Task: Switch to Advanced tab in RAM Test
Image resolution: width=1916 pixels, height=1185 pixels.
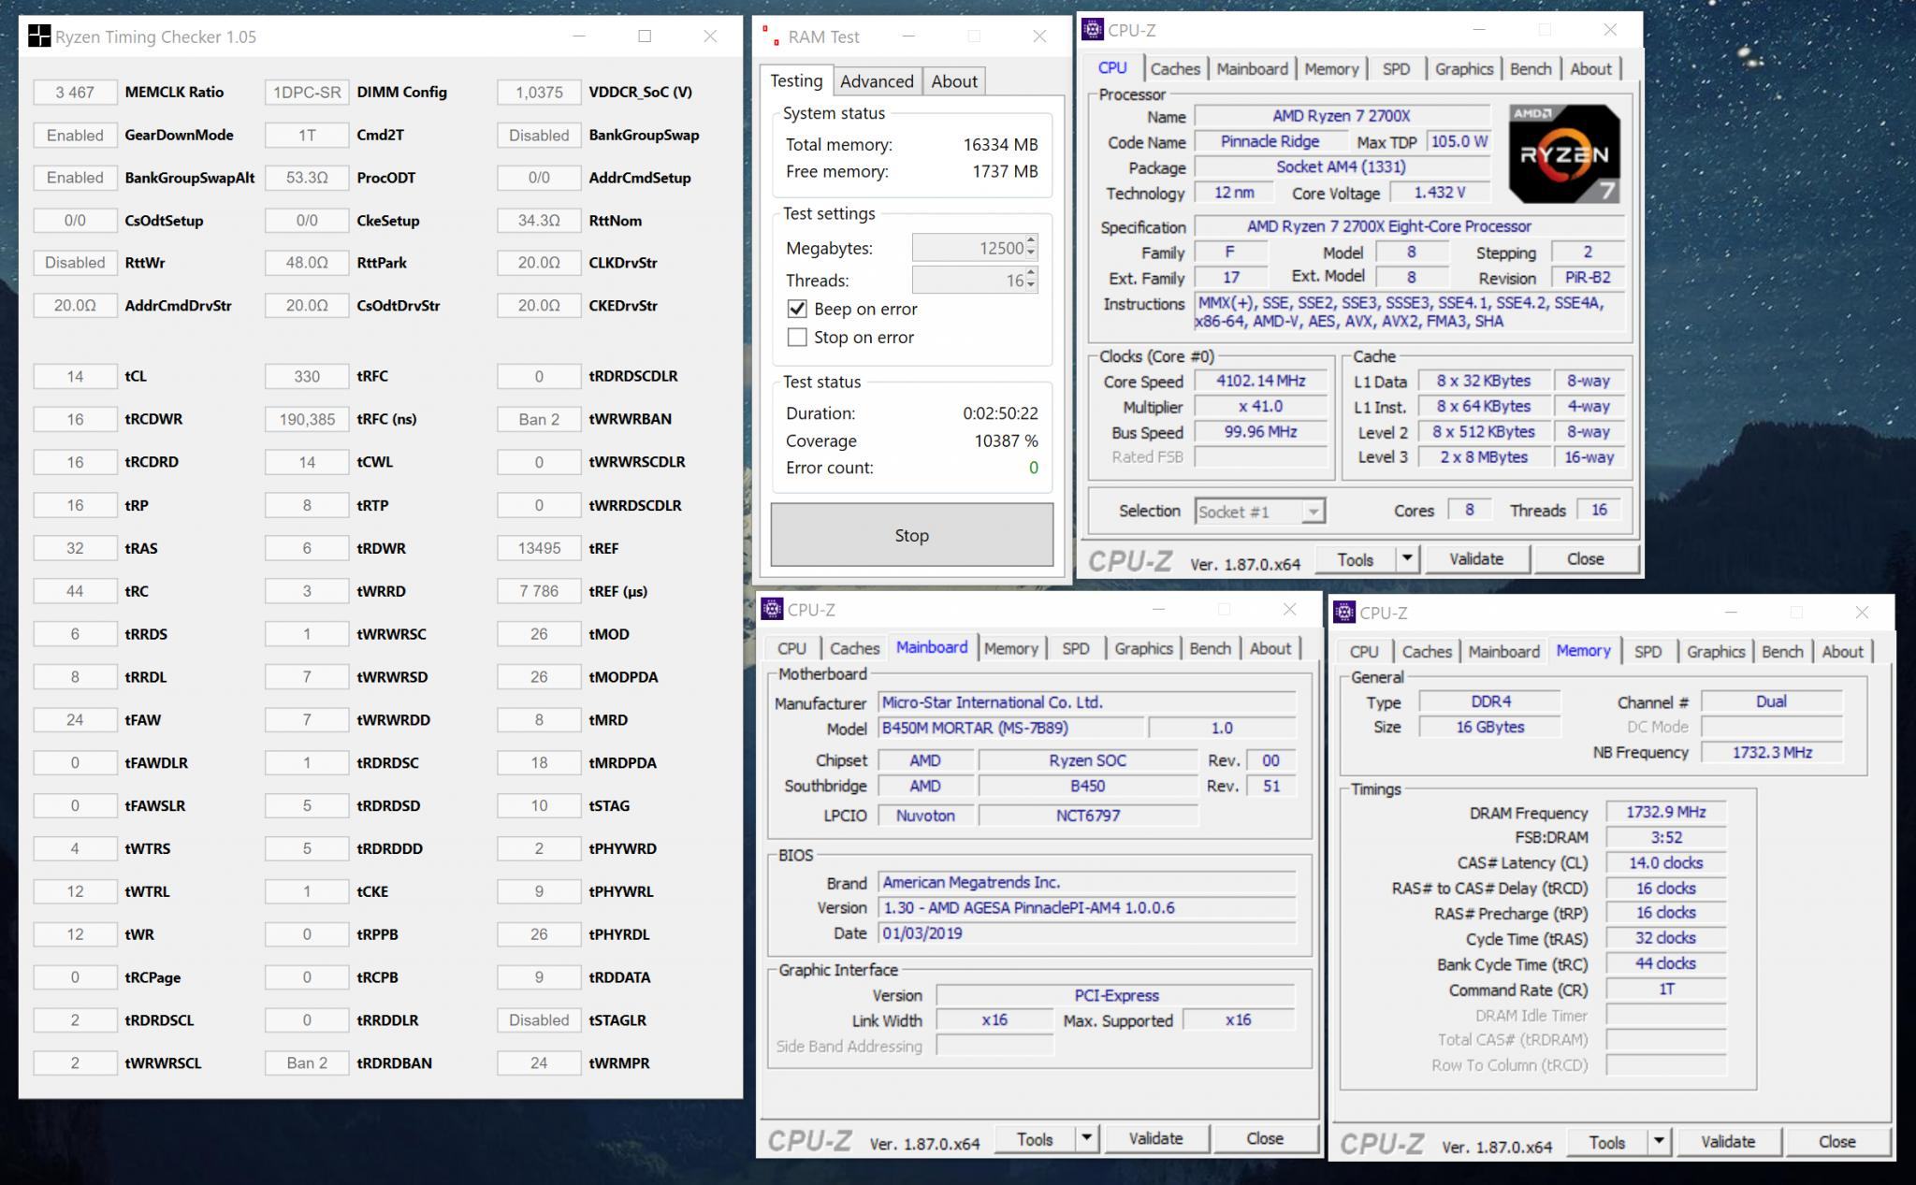Action: point(877,81)
